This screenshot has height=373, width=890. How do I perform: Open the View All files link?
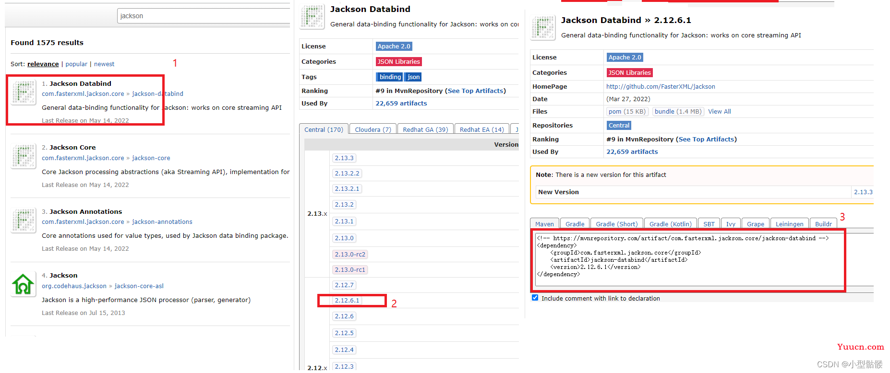click(x=720, y=111)
